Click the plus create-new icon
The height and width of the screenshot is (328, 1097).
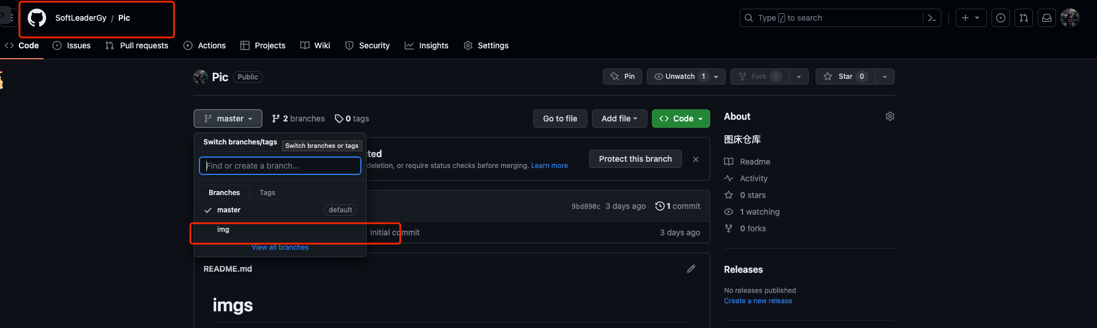(x=966, y=18)
